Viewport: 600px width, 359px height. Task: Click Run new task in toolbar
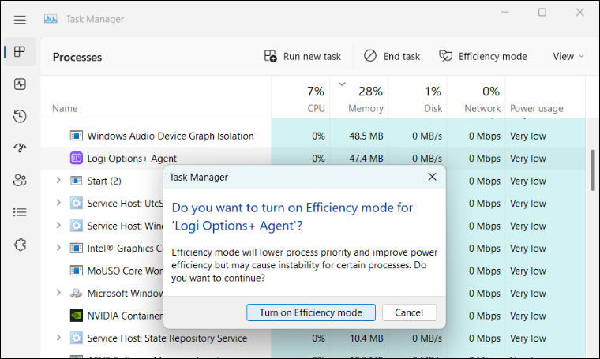(x=302, y=56)
